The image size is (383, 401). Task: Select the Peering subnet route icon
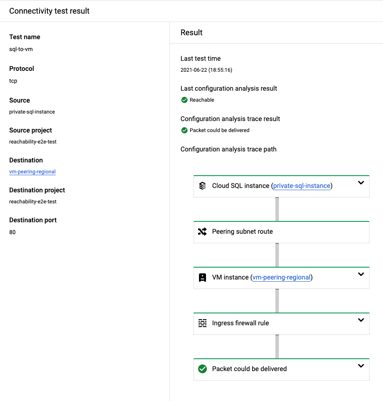pos(202,232)
